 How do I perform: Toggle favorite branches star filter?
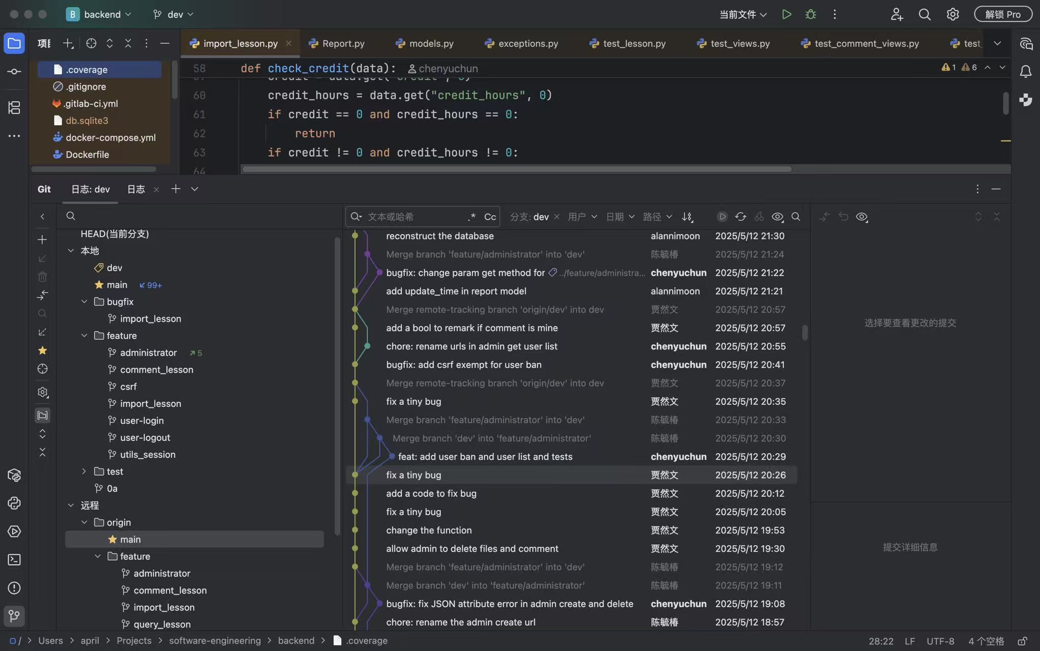[x=42, y=350]
